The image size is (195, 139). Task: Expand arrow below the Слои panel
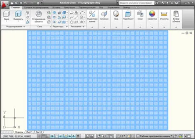pyautogui.click(x=140, y=27)
